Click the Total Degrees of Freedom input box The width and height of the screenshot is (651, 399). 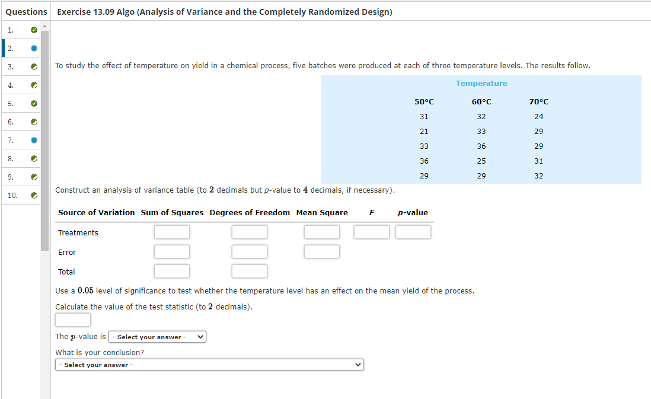(x=249, y=271)
